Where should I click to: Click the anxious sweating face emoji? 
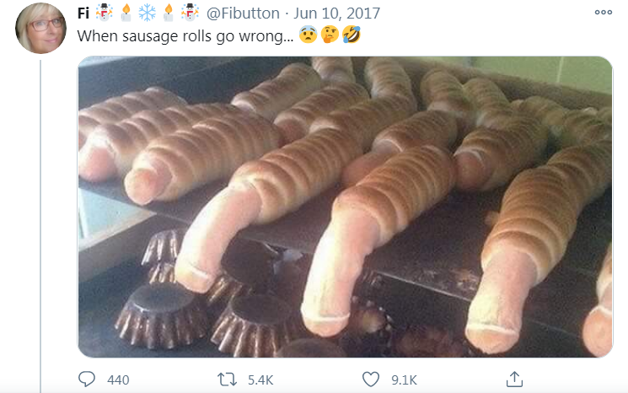pos(308,35)
